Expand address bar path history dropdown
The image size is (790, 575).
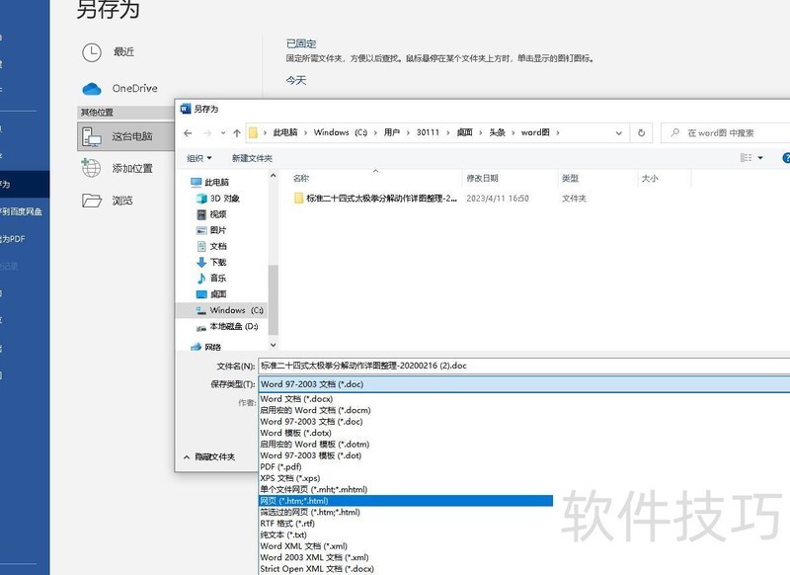[x=619, y=133]
